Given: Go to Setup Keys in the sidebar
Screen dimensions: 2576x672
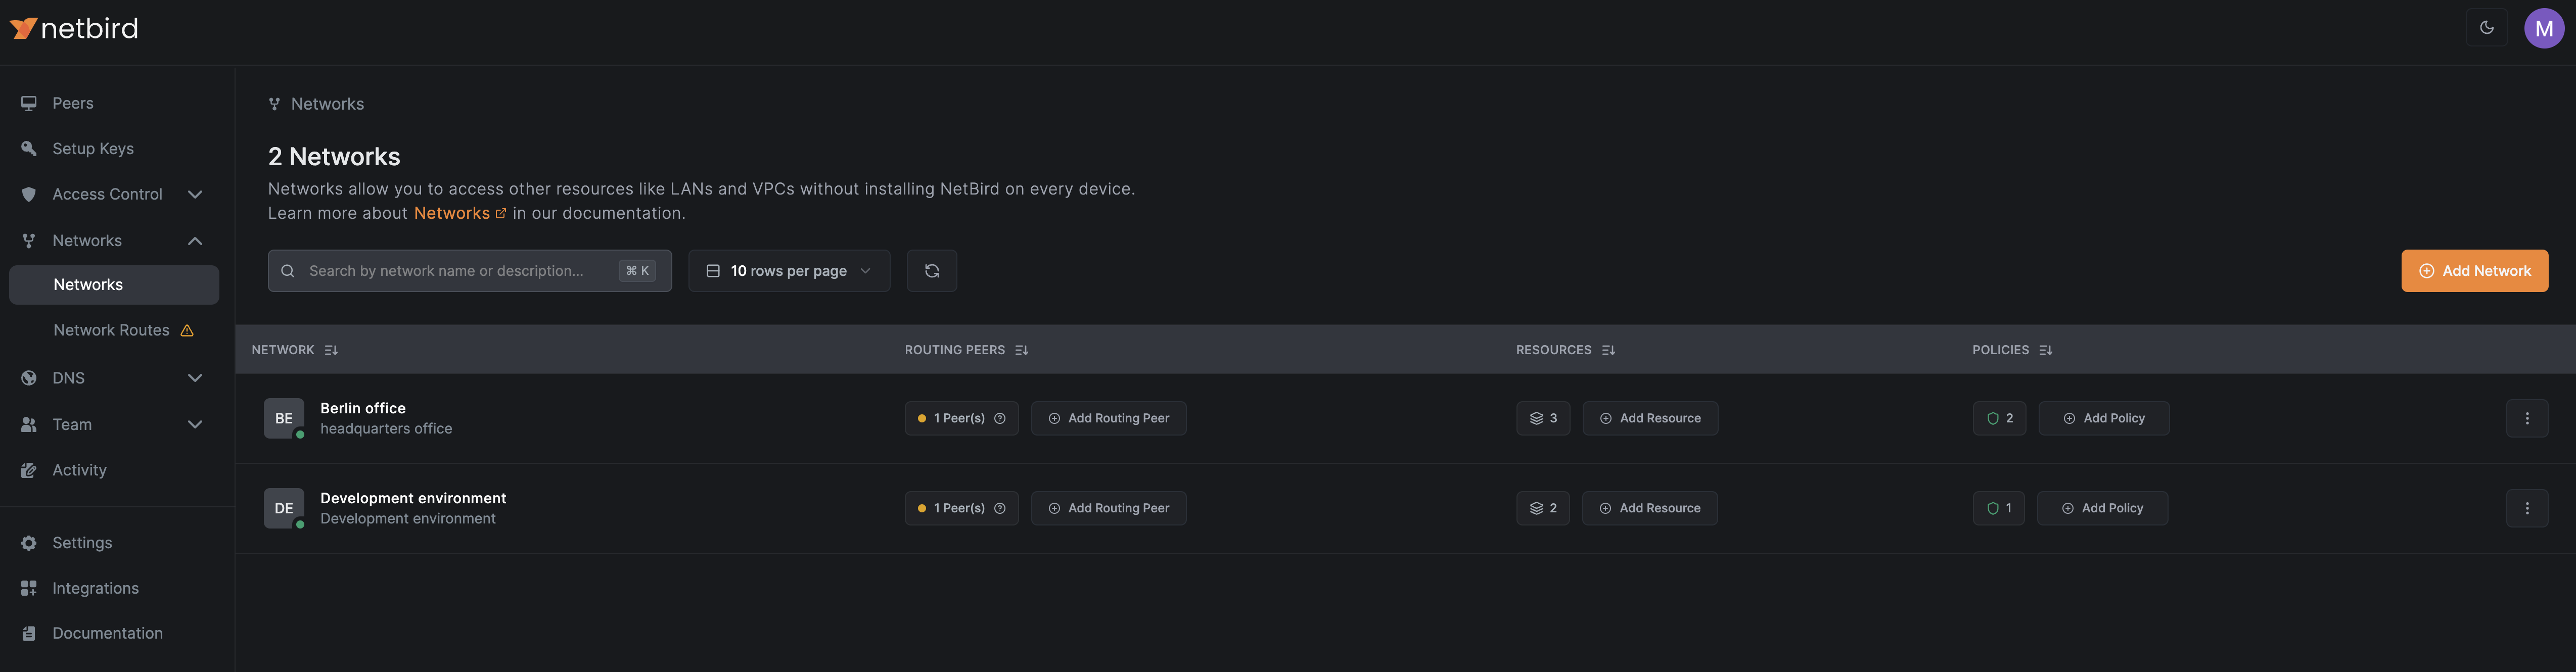Looking at the screenshot, I should pyautogui.click(x=92, y=148).
